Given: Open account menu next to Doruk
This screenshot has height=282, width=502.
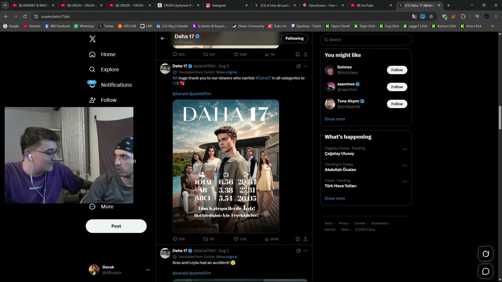Looking at the screenshot, I should pyautogui.click(x=148, y=270).
